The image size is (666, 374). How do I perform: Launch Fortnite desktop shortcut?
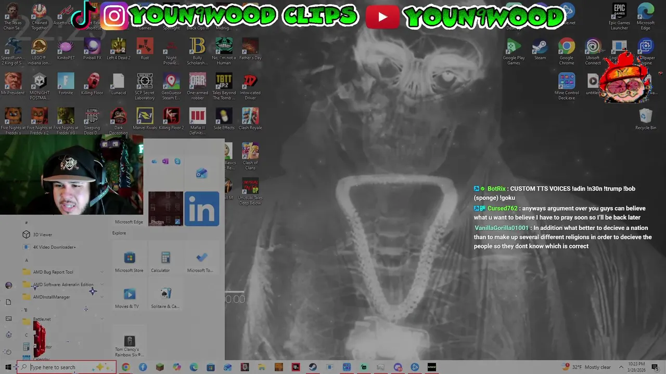point(66,85)
